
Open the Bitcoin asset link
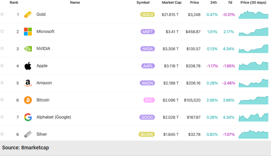43,100
